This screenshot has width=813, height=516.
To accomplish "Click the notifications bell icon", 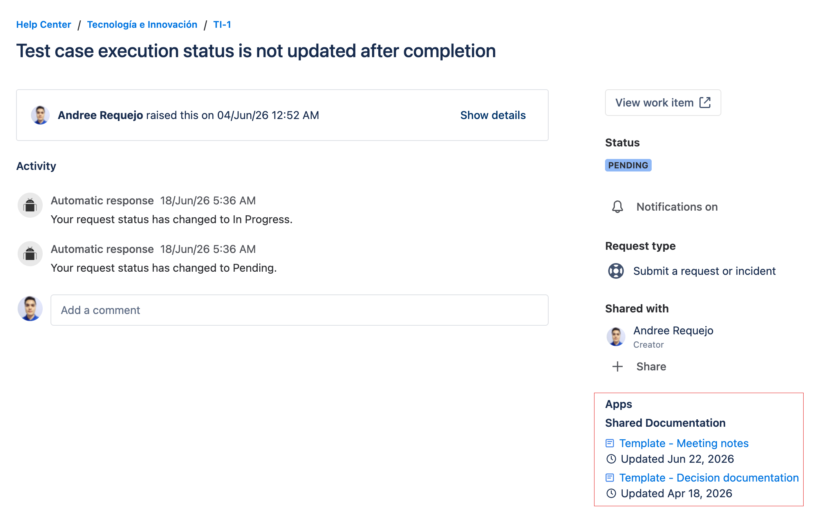I will pos(618,207).
